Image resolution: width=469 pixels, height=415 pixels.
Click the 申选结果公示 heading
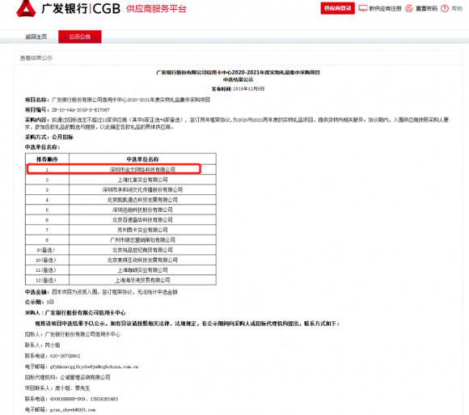[238, 79]
